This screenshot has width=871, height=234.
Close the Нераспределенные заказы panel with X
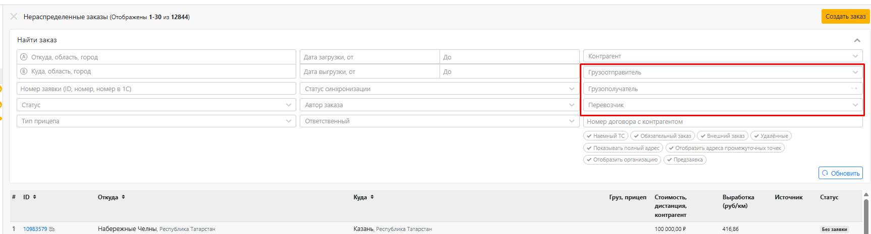pyautogui.click(x=14, y=17)
